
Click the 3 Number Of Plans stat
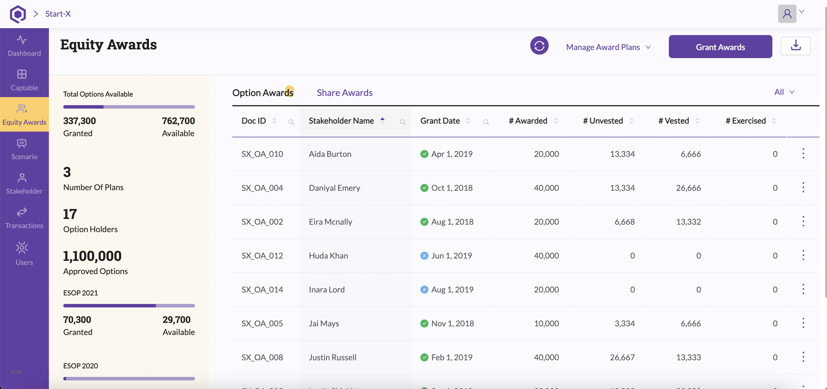(93, 179)
